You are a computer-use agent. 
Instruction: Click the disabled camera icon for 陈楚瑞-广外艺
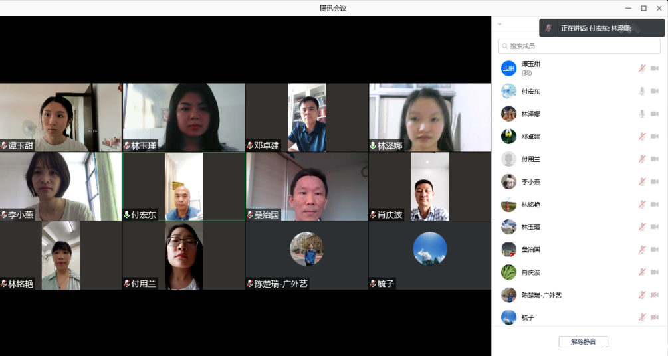654,295
